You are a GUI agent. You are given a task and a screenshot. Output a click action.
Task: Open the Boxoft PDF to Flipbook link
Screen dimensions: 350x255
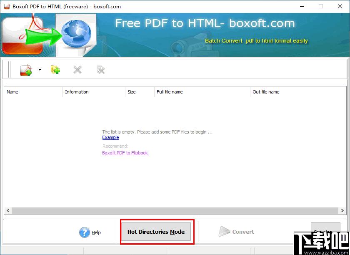(125, 153)
